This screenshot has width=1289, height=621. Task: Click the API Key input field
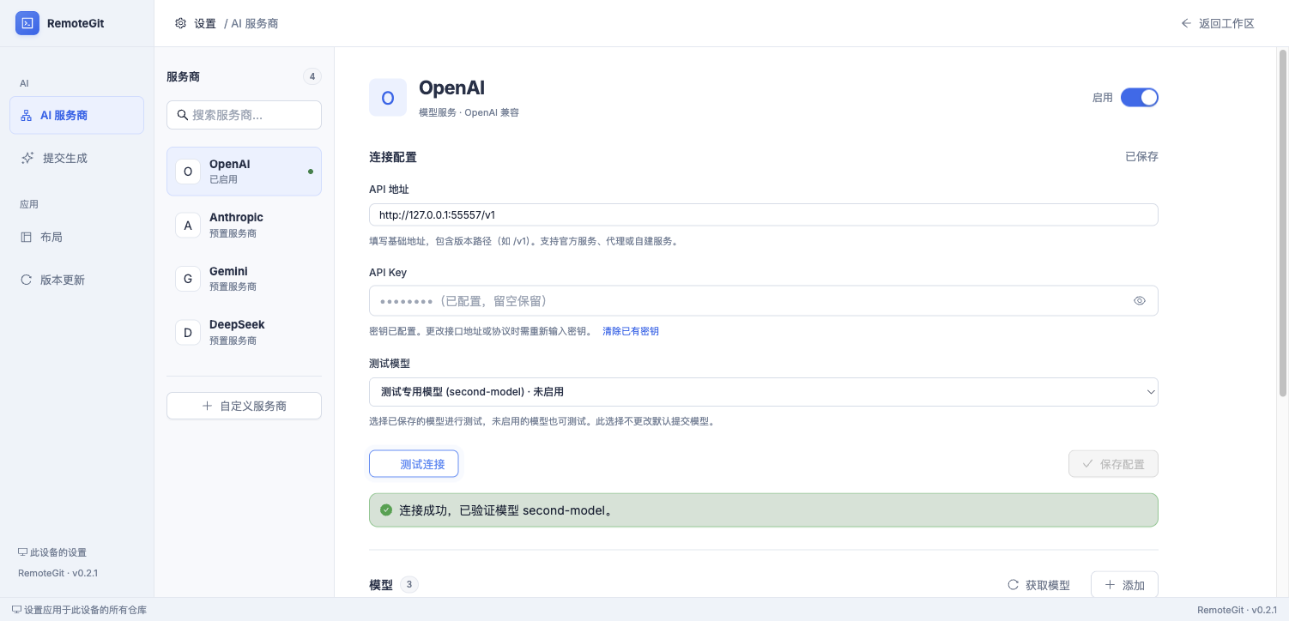(x=764, y=301)
